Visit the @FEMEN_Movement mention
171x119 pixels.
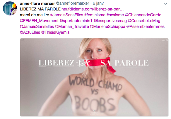(39, 21)
